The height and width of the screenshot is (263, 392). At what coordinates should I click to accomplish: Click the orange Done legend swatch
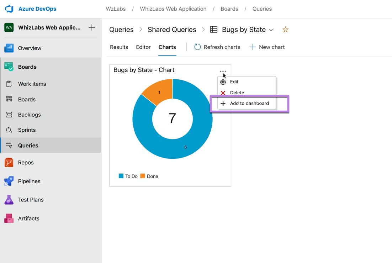pos(143,176)
